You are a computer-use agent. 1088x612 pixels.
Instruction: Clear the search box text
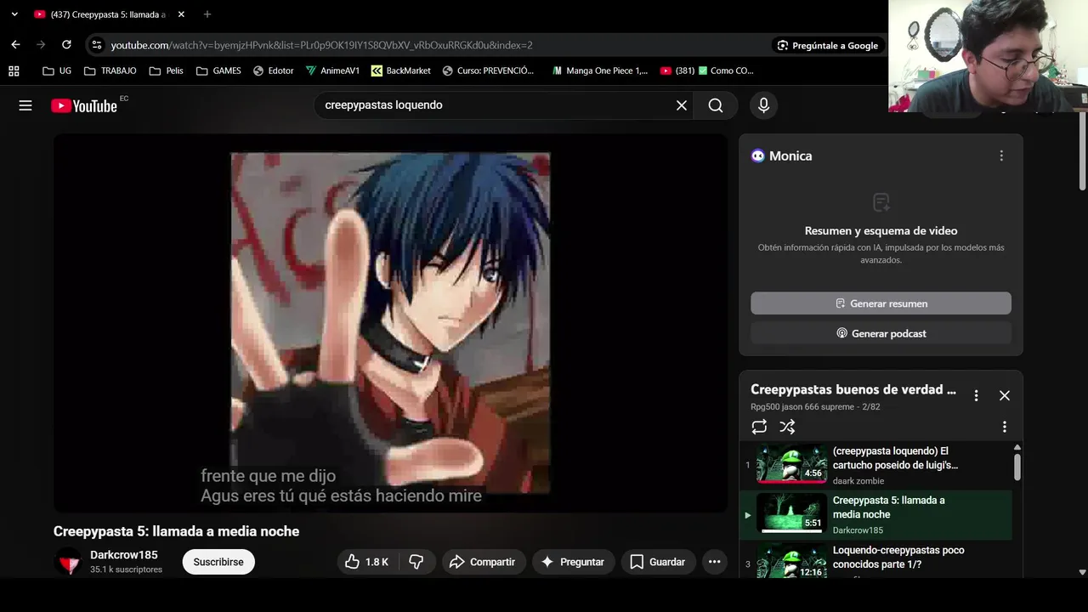point(681,105)
